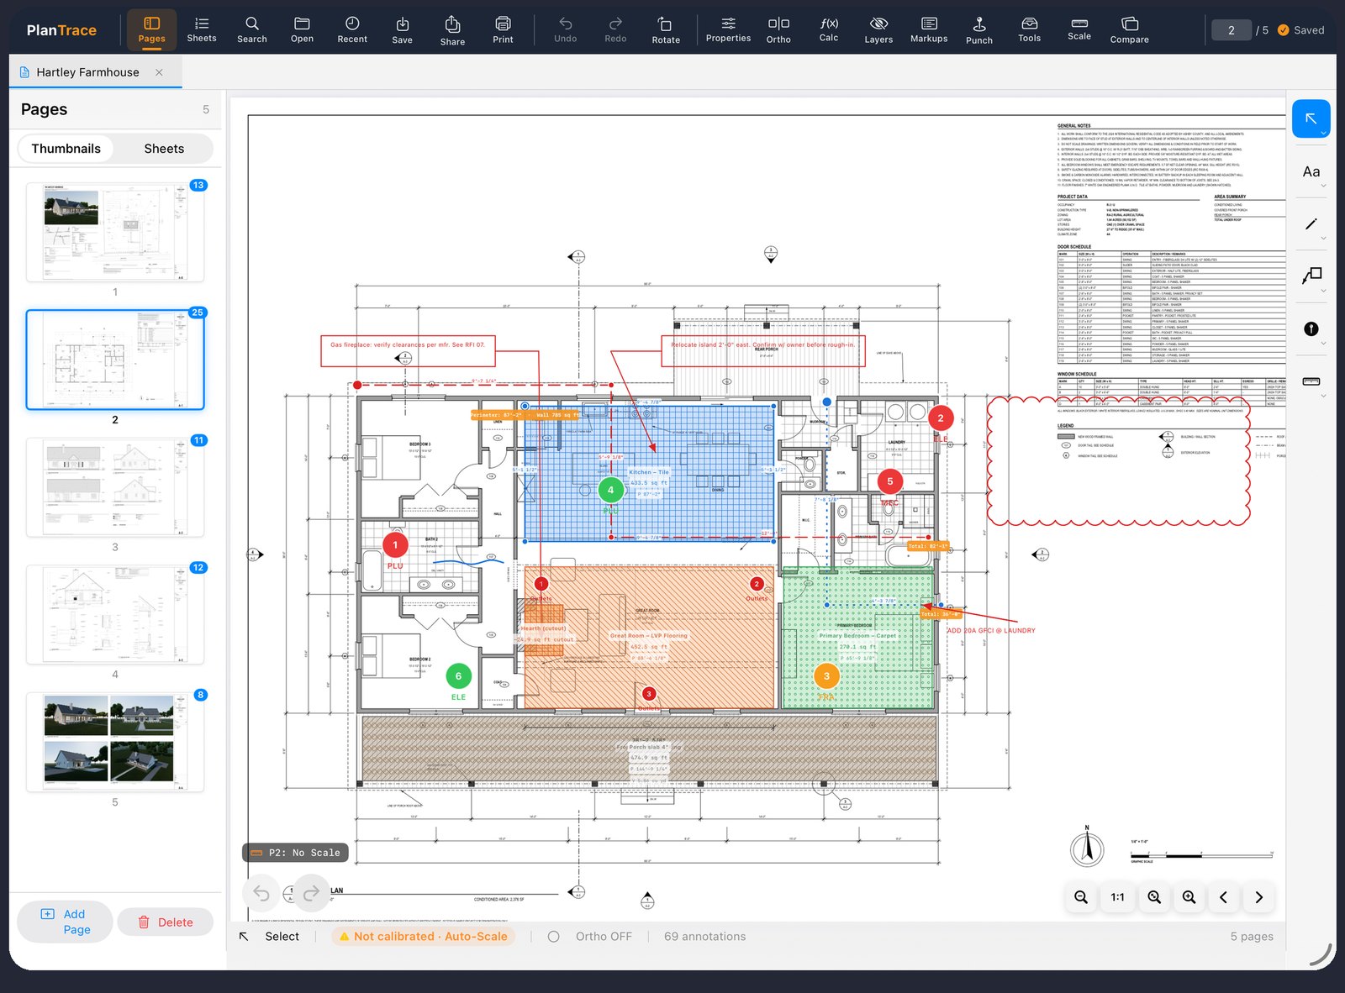This screenshot has width=1345, height=993.
Task: Open the Search tool in toolbar
Action: point(251,29)
